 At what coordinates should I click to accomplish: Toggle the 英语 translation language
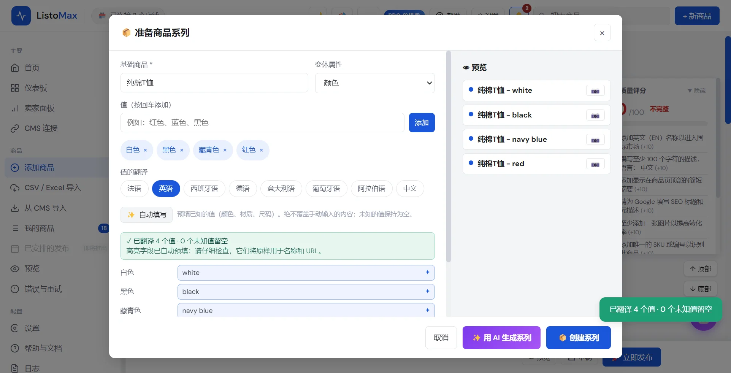point(166,189)
